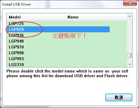The height and width of the screenshot is (108, 139).
Task: Select the LGS310 model row
Action: (58, 65)
